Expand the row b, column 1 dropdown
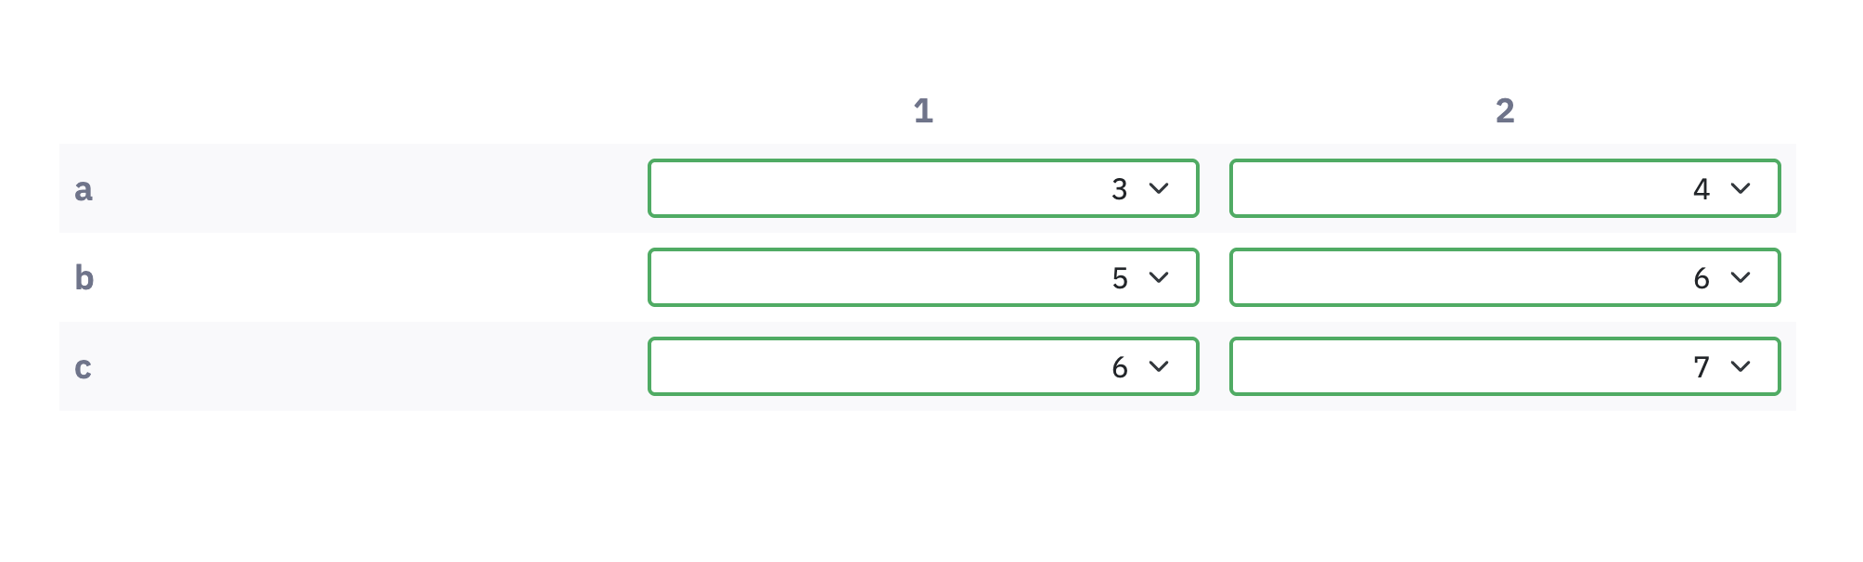 [x=922, y=277]
